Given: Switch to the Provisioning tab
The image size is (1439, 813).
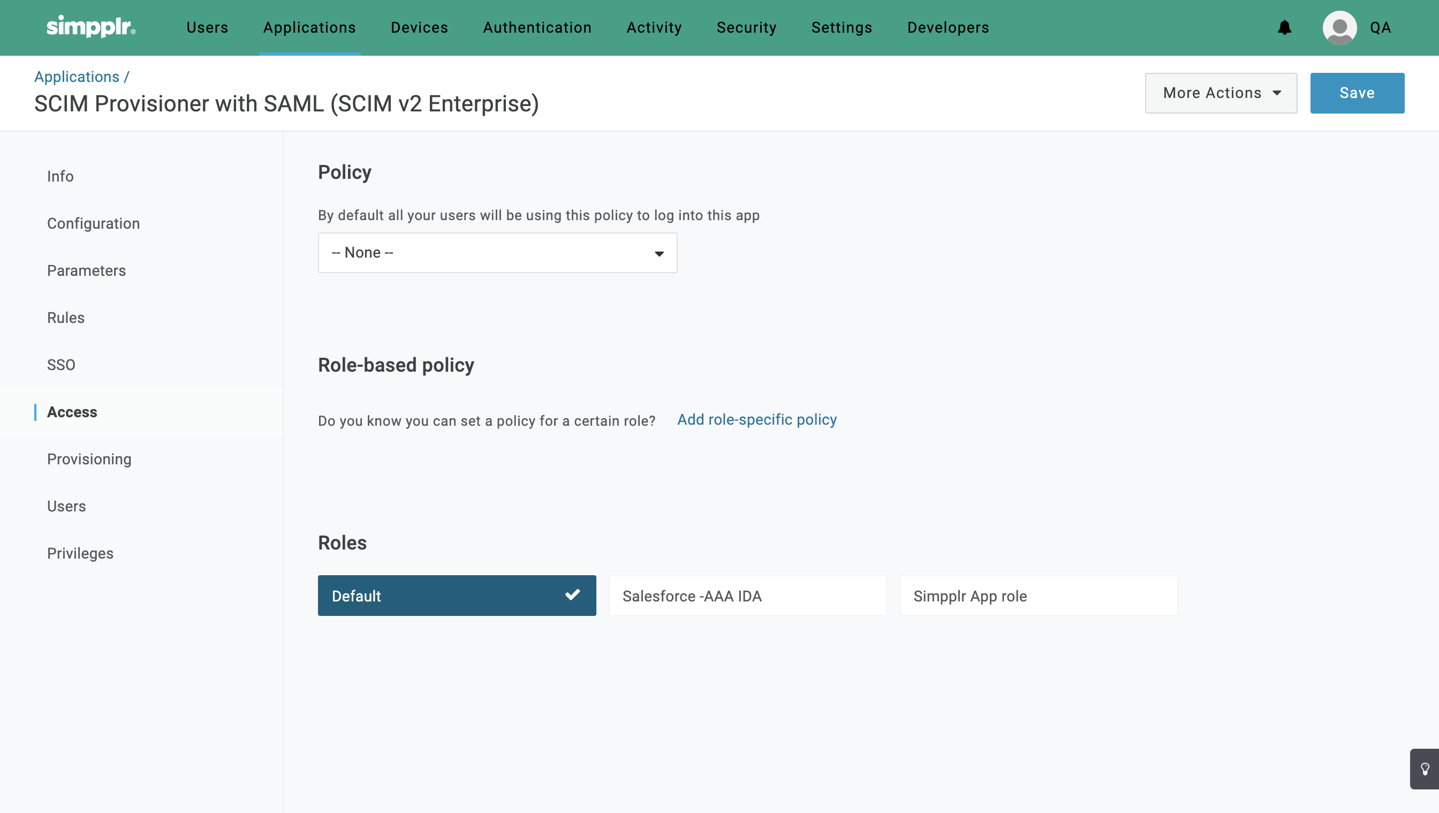Looking at the screenshot, I should 89,459.
